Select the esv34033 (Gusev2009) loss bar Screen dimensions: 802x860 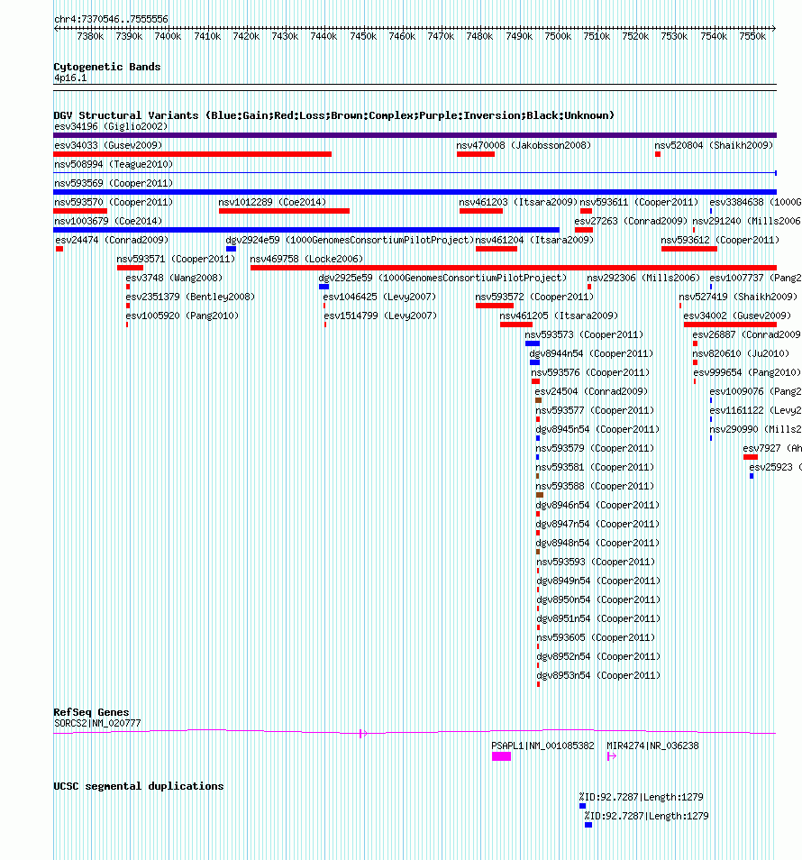193,154
